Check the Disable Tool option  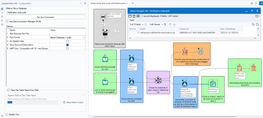[7, 115]
